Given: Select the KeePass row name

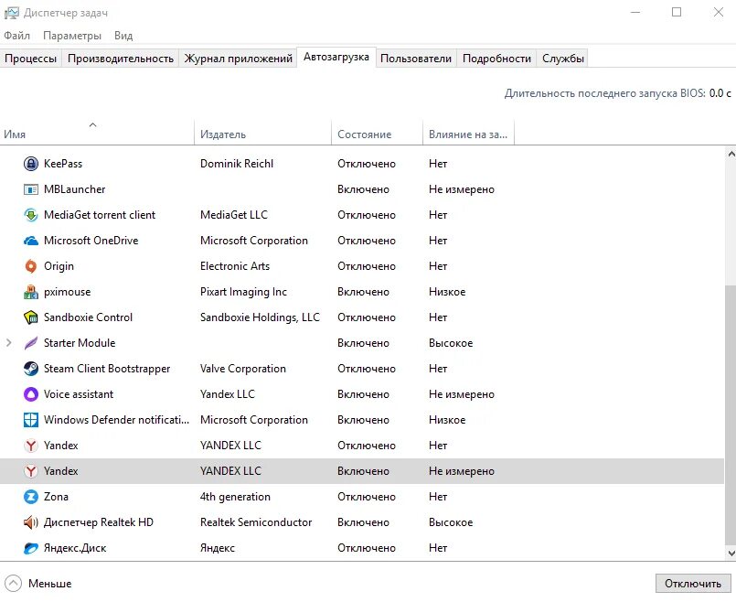Looking at the screenshot, I should pyautogui.click(x=63, y=164).
